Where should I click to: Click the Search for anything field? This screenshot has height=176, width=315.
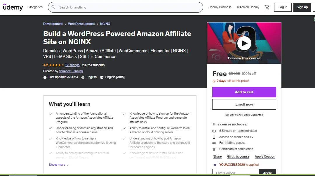[x=125, y=7]
